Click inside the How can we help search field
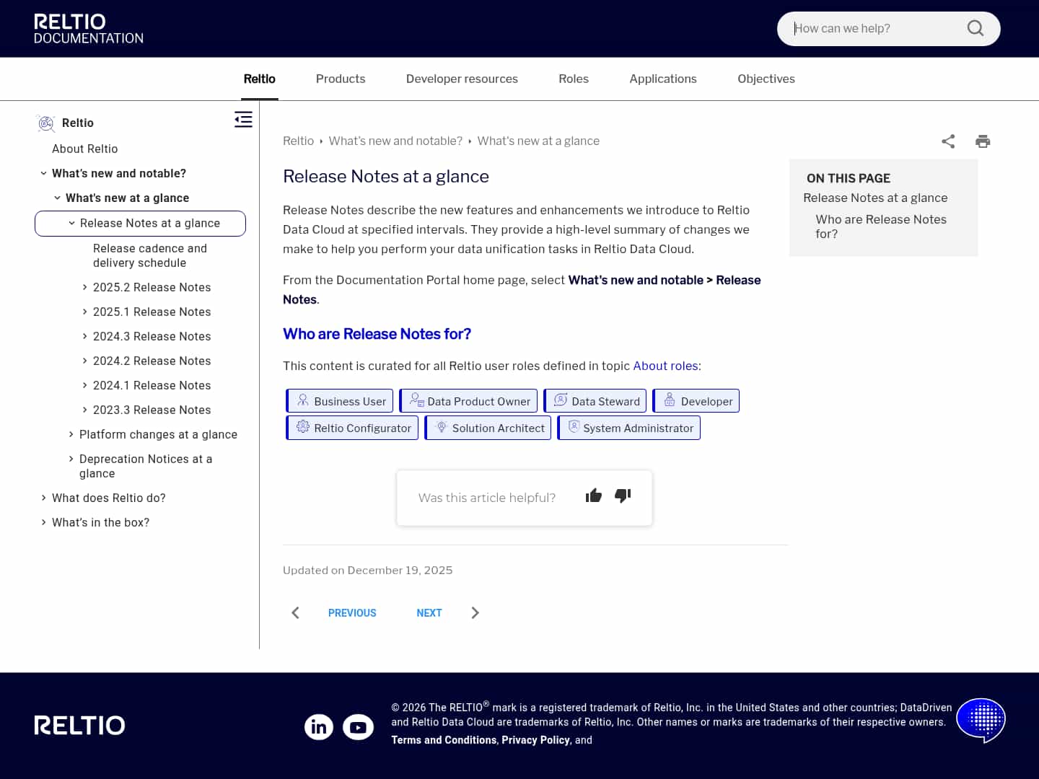The image size is (1039, 779). click(x=866, y=28)
